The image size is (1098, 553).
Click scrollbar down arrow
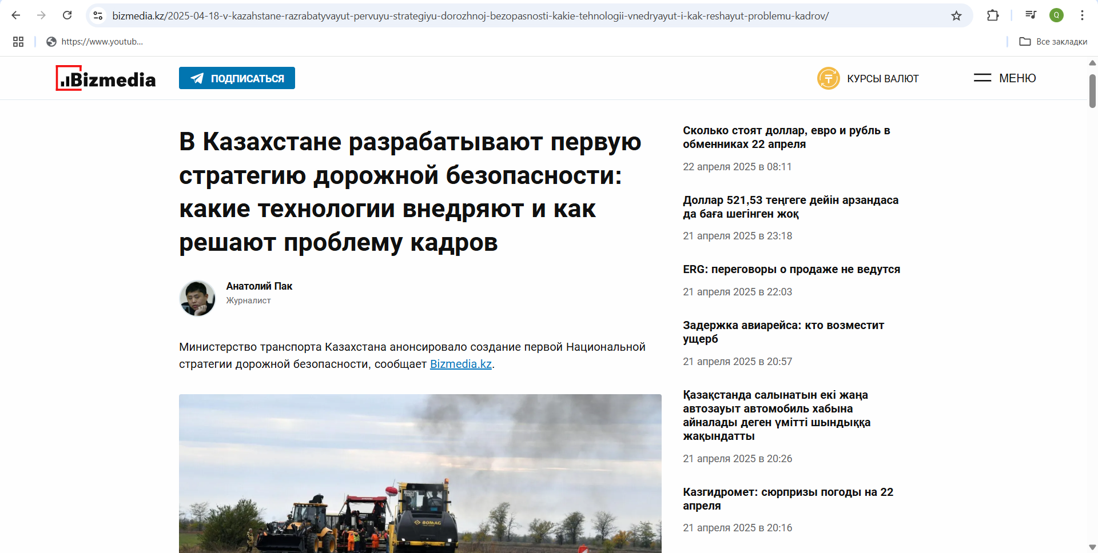click(x=1092, y=547)
